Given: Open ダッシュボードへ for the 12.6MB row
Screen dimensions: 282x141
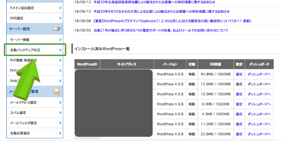Looking at the screenshot, I should 259,84.
